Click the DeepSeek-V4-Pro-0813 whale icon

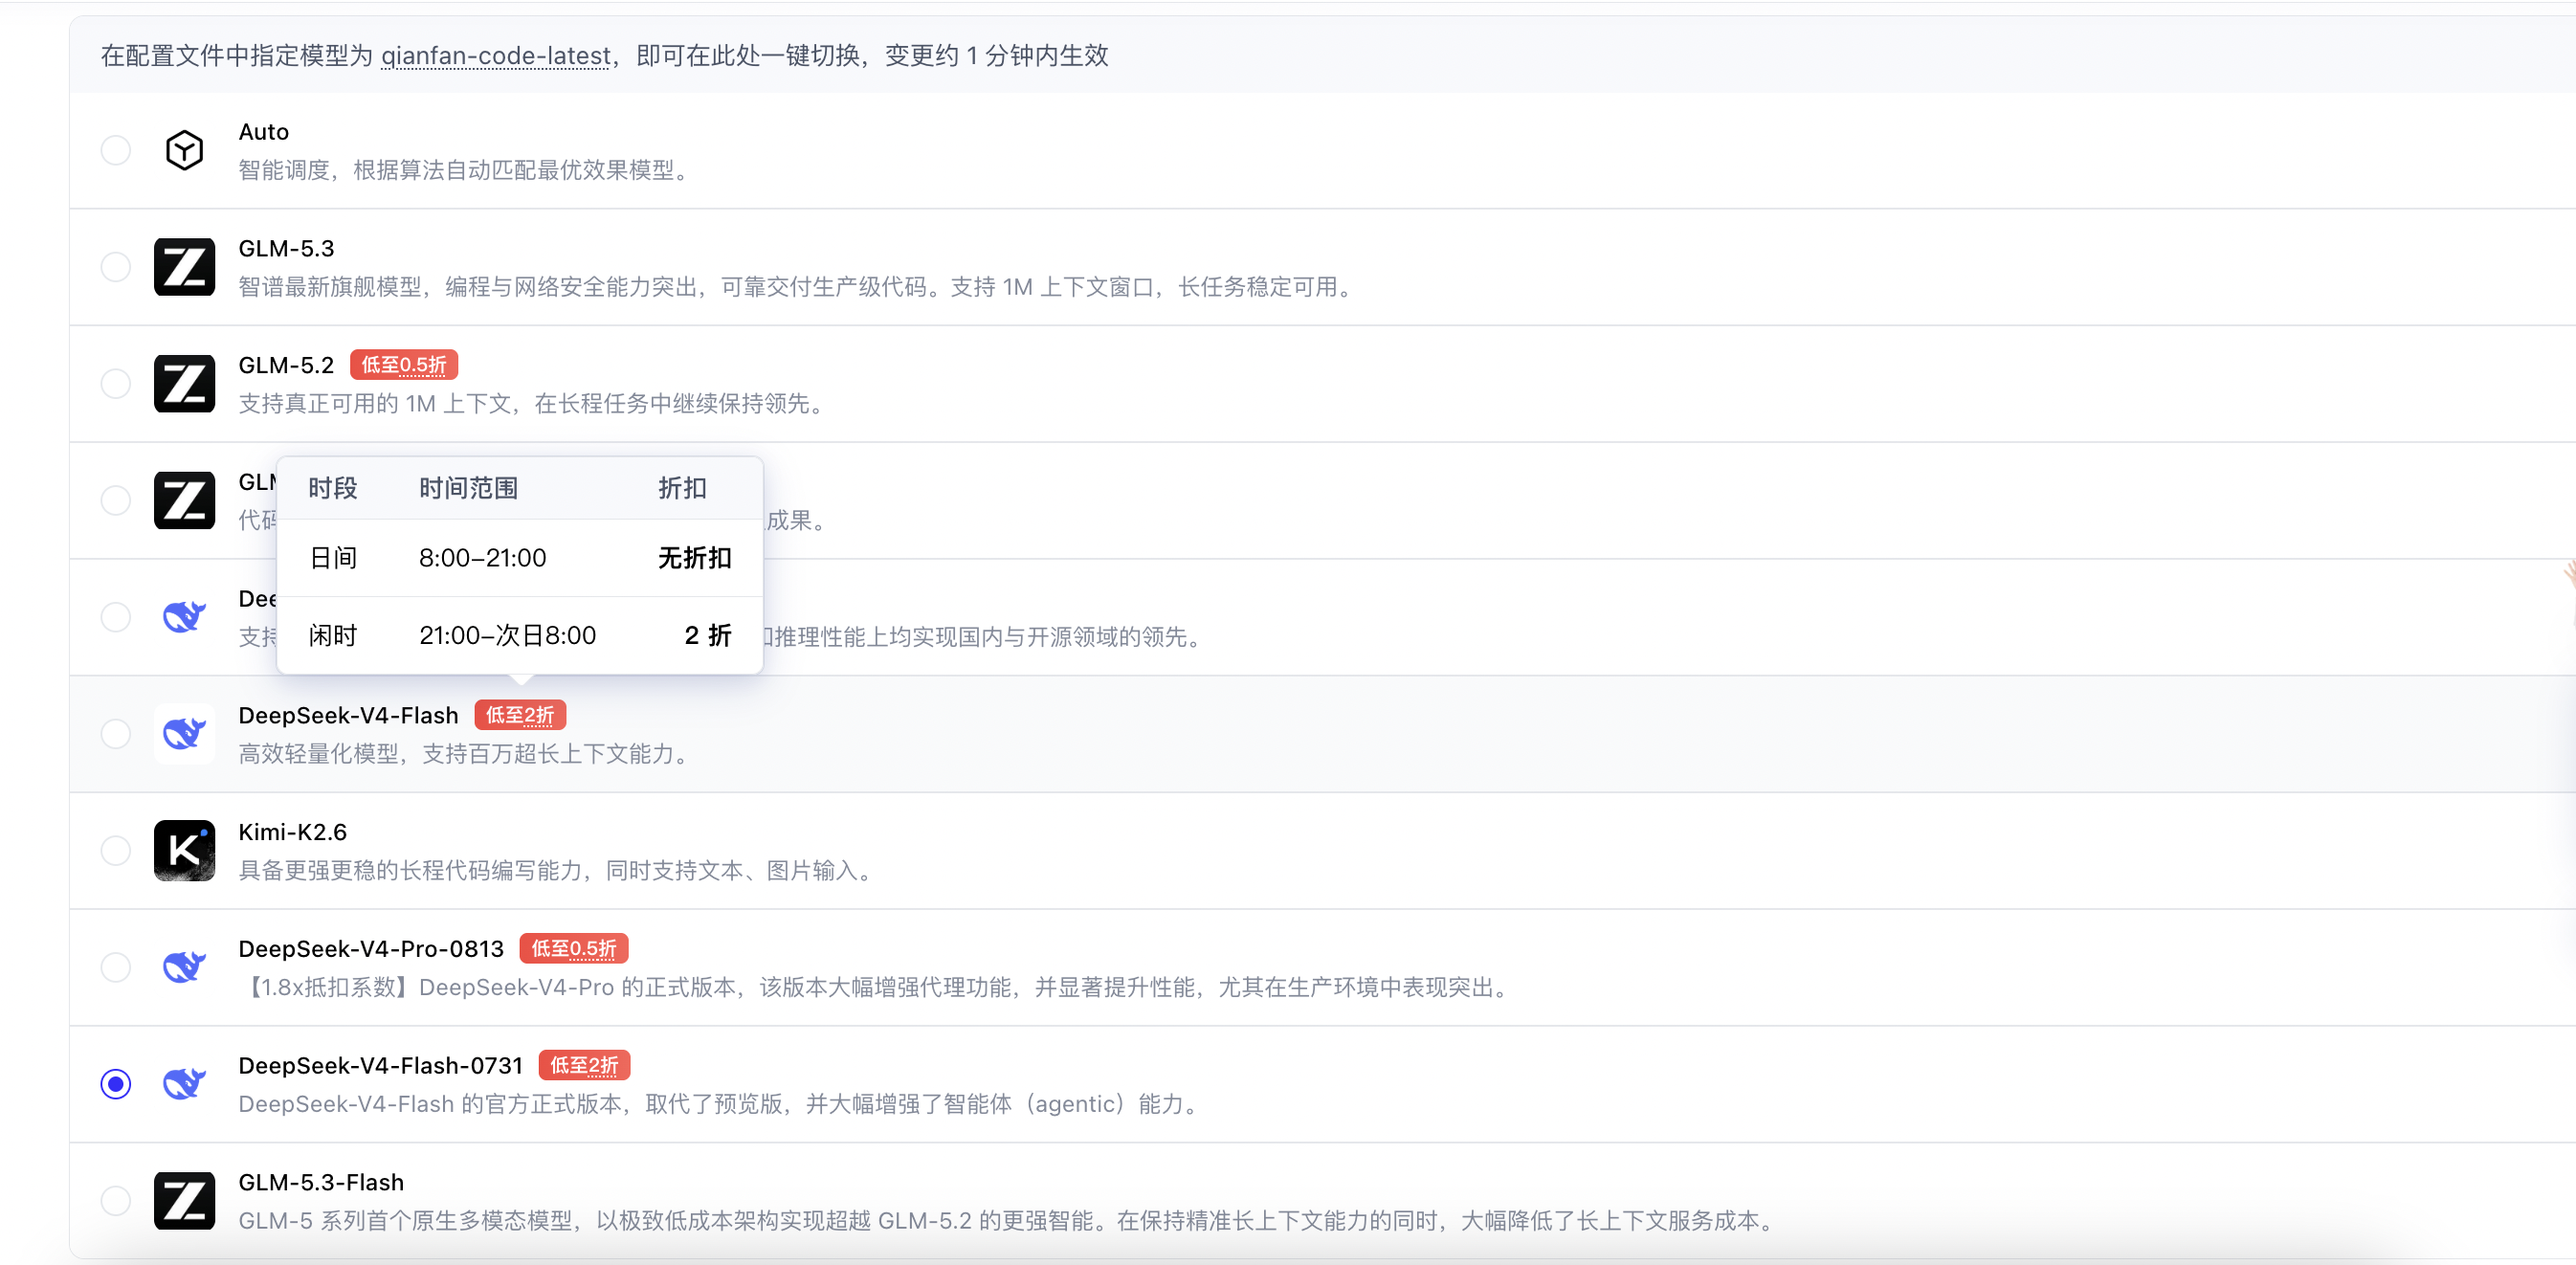coord(184,967)
